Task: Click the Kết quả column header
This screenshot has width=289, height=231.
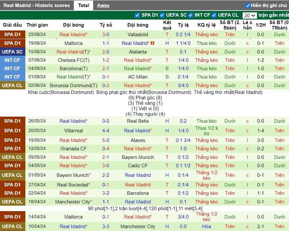Action: click(167, 25)
